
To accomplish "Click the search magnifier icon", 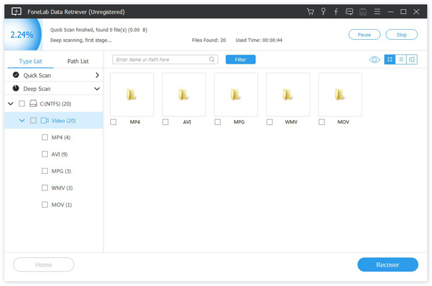I will [211, 60].
